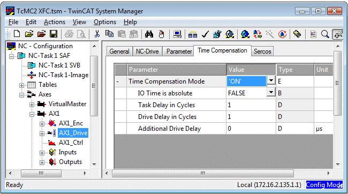The image size is (348, 194).
Task: Click the Scan Sub Devices wand icon
Action: (x=270, y=34)
